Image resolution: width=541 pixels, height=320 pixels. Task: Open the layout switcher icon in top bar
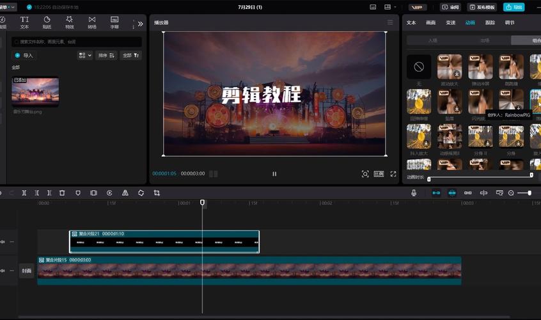click(388, 7)
